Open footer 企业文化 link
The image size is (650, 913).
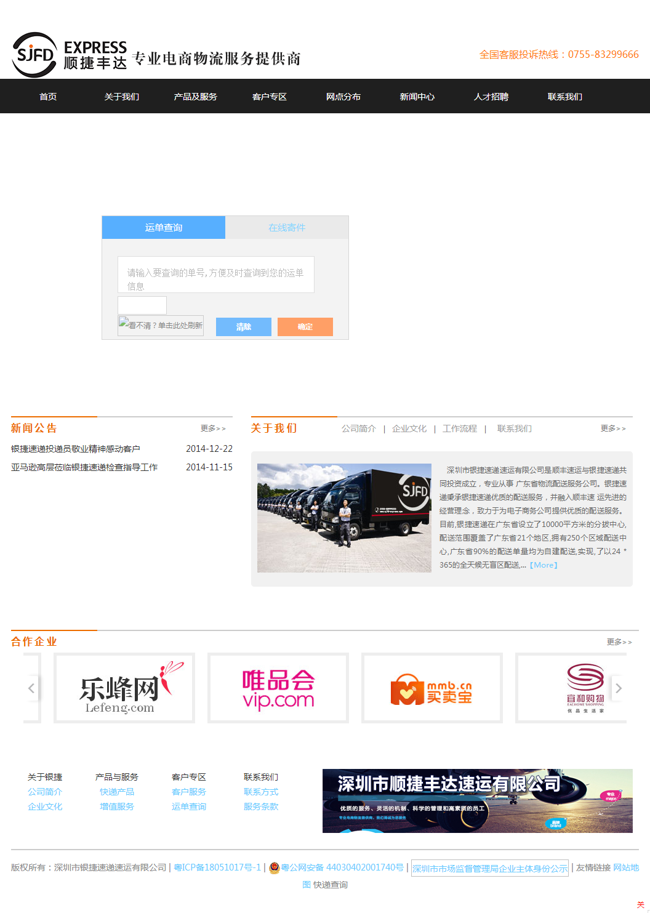point(45,806)
